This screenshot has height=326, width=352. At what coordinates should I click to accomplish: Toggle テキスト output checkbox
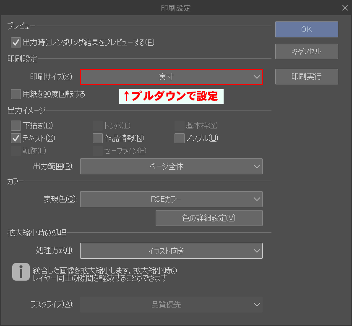pos(16,138)
